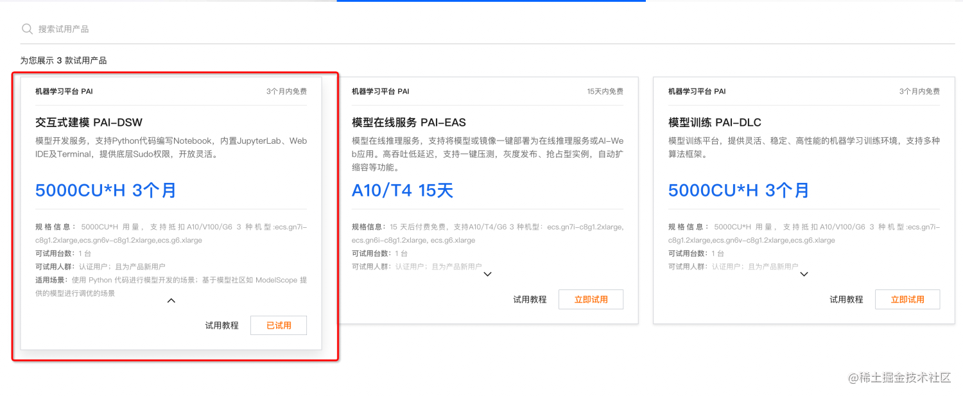Select the 模型在线服务 PAI-EAS title

click(409, 122)
